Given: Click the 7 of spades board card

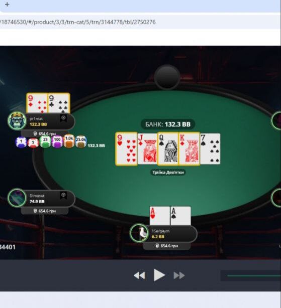Looking at the screenshot, I should pyautogui.click(x=210, y=148).
